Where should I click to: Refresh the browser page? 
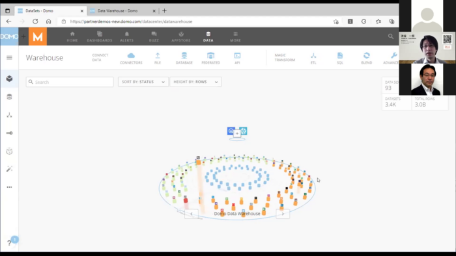(x=35, y=21)
